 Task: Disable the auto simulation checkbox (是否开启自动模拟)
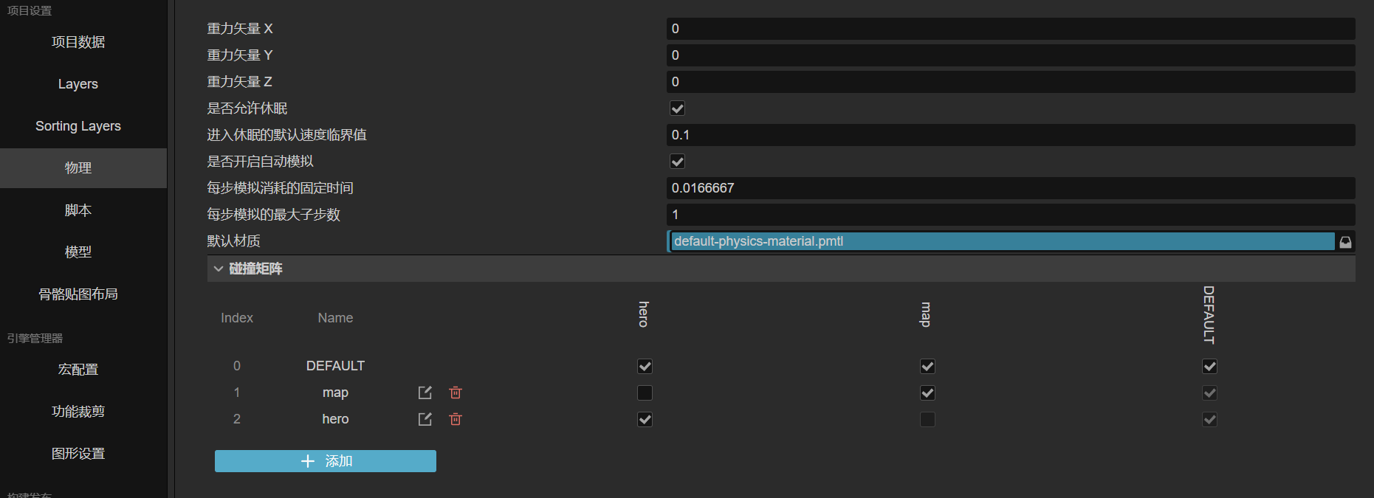pyautogui.click(x=677, y=162)
